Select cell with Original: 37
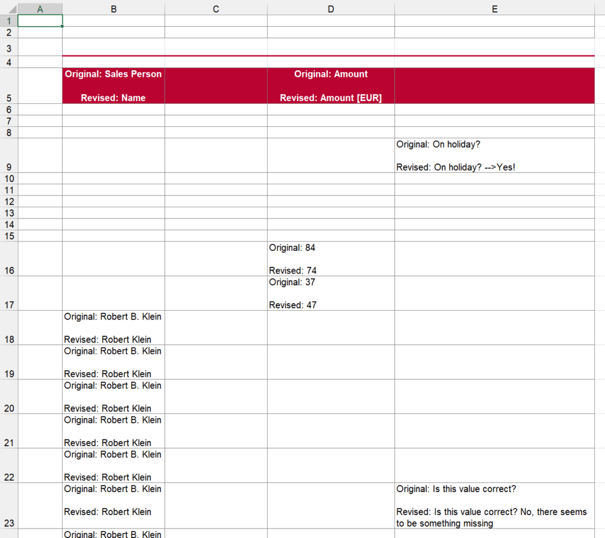 (330, 294)
